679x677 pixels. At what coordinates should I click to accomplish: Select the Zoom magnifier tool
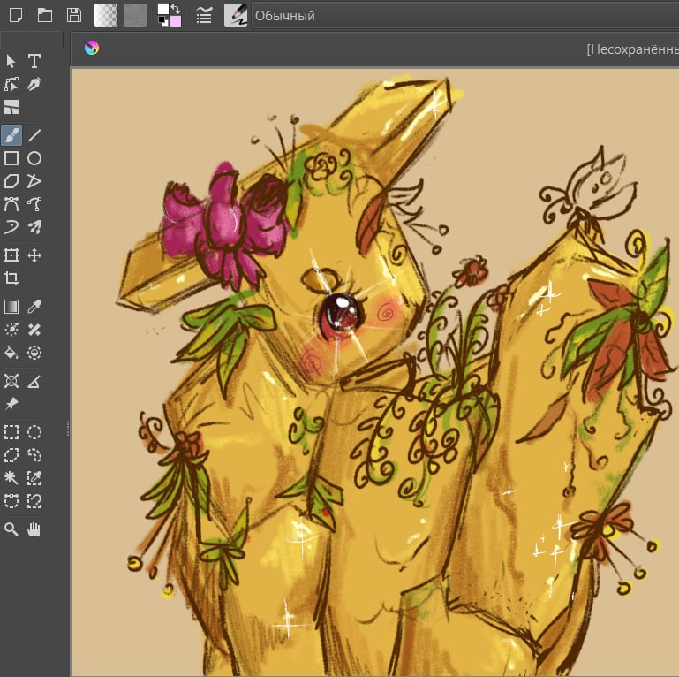11,529
